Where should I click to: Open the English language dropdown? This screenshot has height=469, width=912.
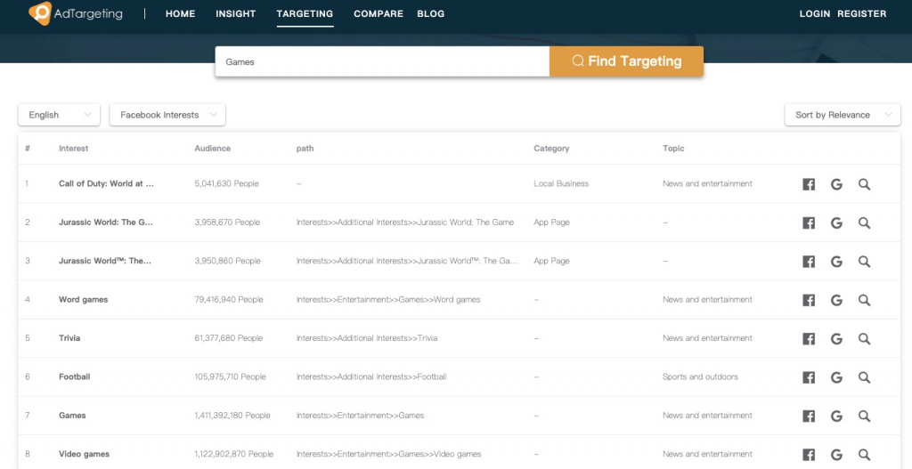point(60,115)
